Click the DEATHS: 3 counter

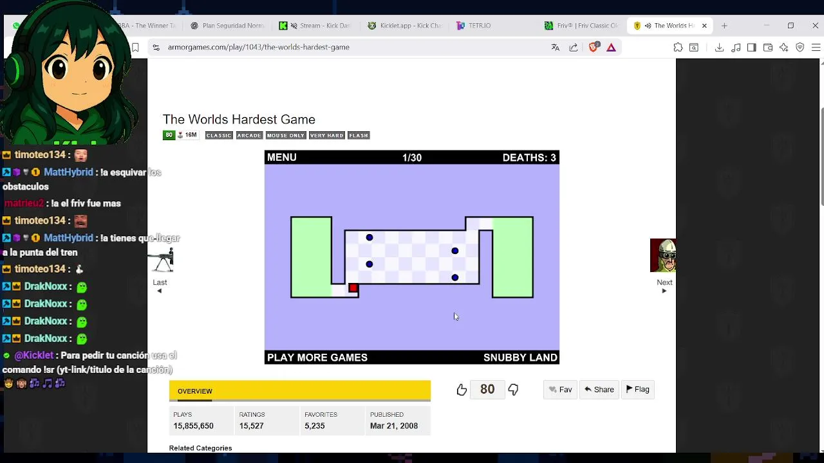(x=529, y=158)
